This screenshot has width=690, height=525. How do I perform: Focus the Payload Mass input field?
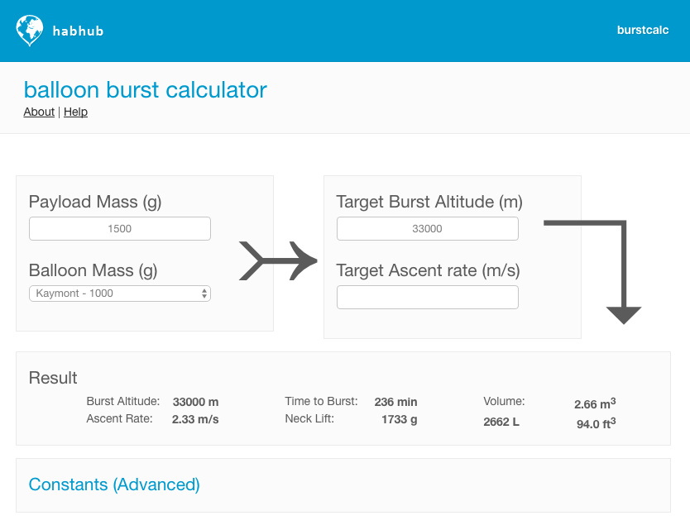pos(120,229)
